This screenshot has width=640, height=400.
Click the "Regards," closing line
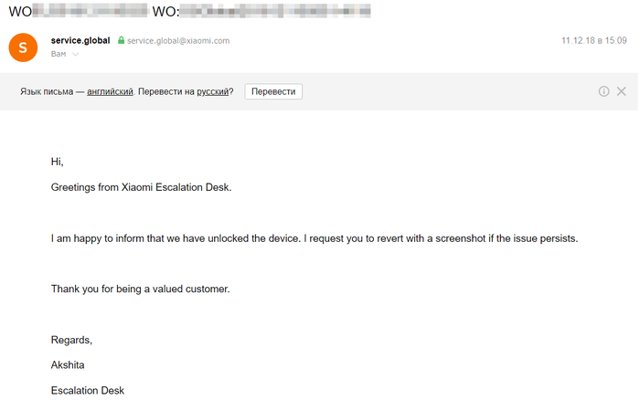click(x=71, y=341)
